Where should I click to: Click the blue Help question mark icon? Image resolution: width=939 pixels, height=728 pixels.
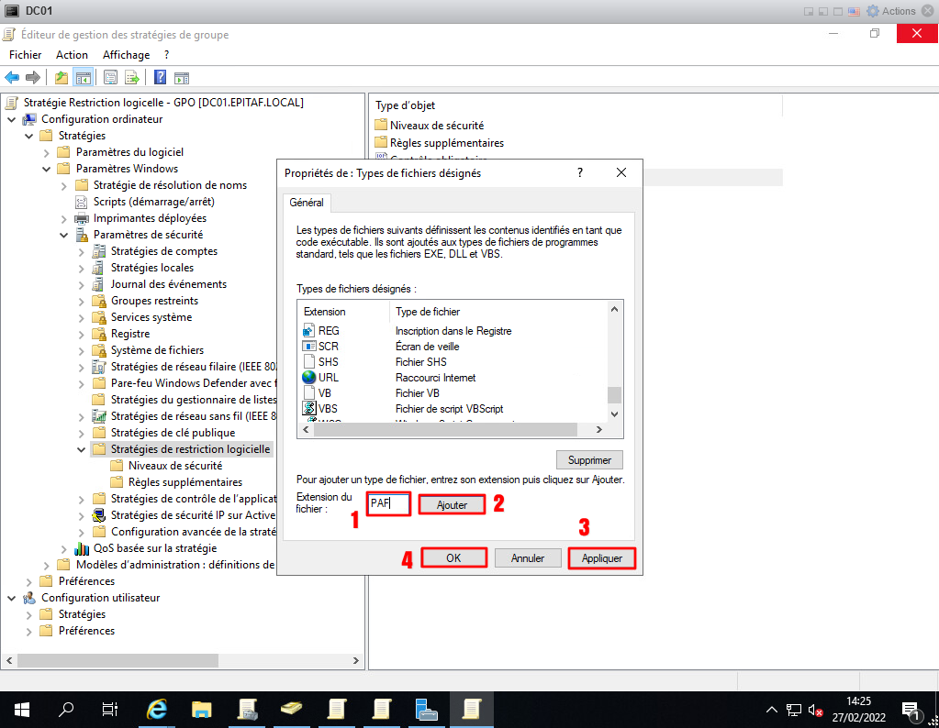[x=160, y=77]
